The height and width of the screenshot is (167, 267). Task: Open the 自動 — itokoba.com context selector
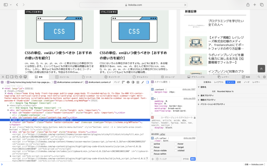point(255,164)
